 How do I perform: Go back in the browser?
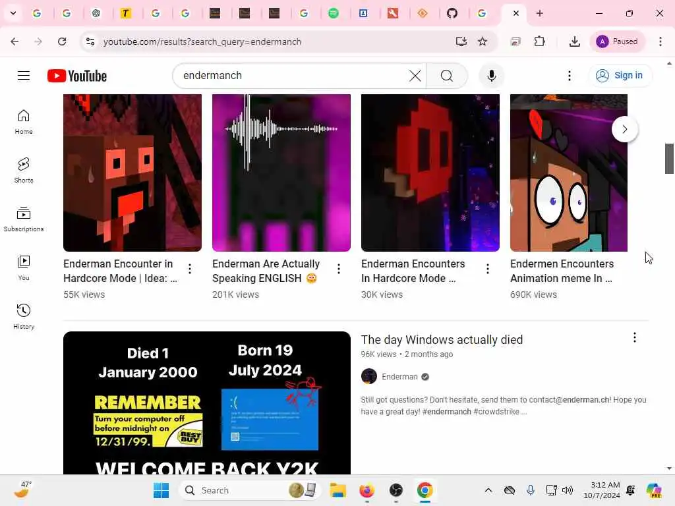(15, 42)
